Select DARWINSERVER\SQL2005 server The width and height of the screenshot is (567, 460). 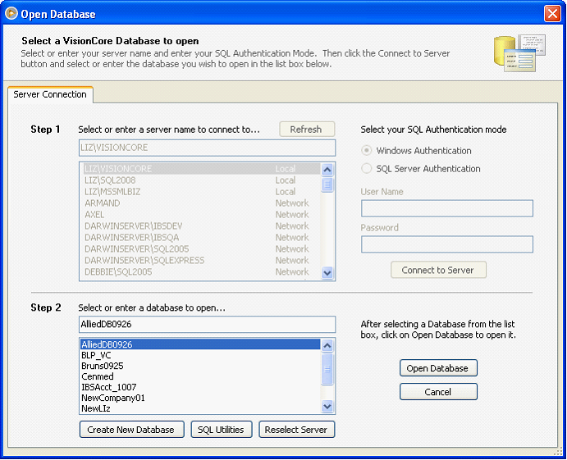(201, 249)
